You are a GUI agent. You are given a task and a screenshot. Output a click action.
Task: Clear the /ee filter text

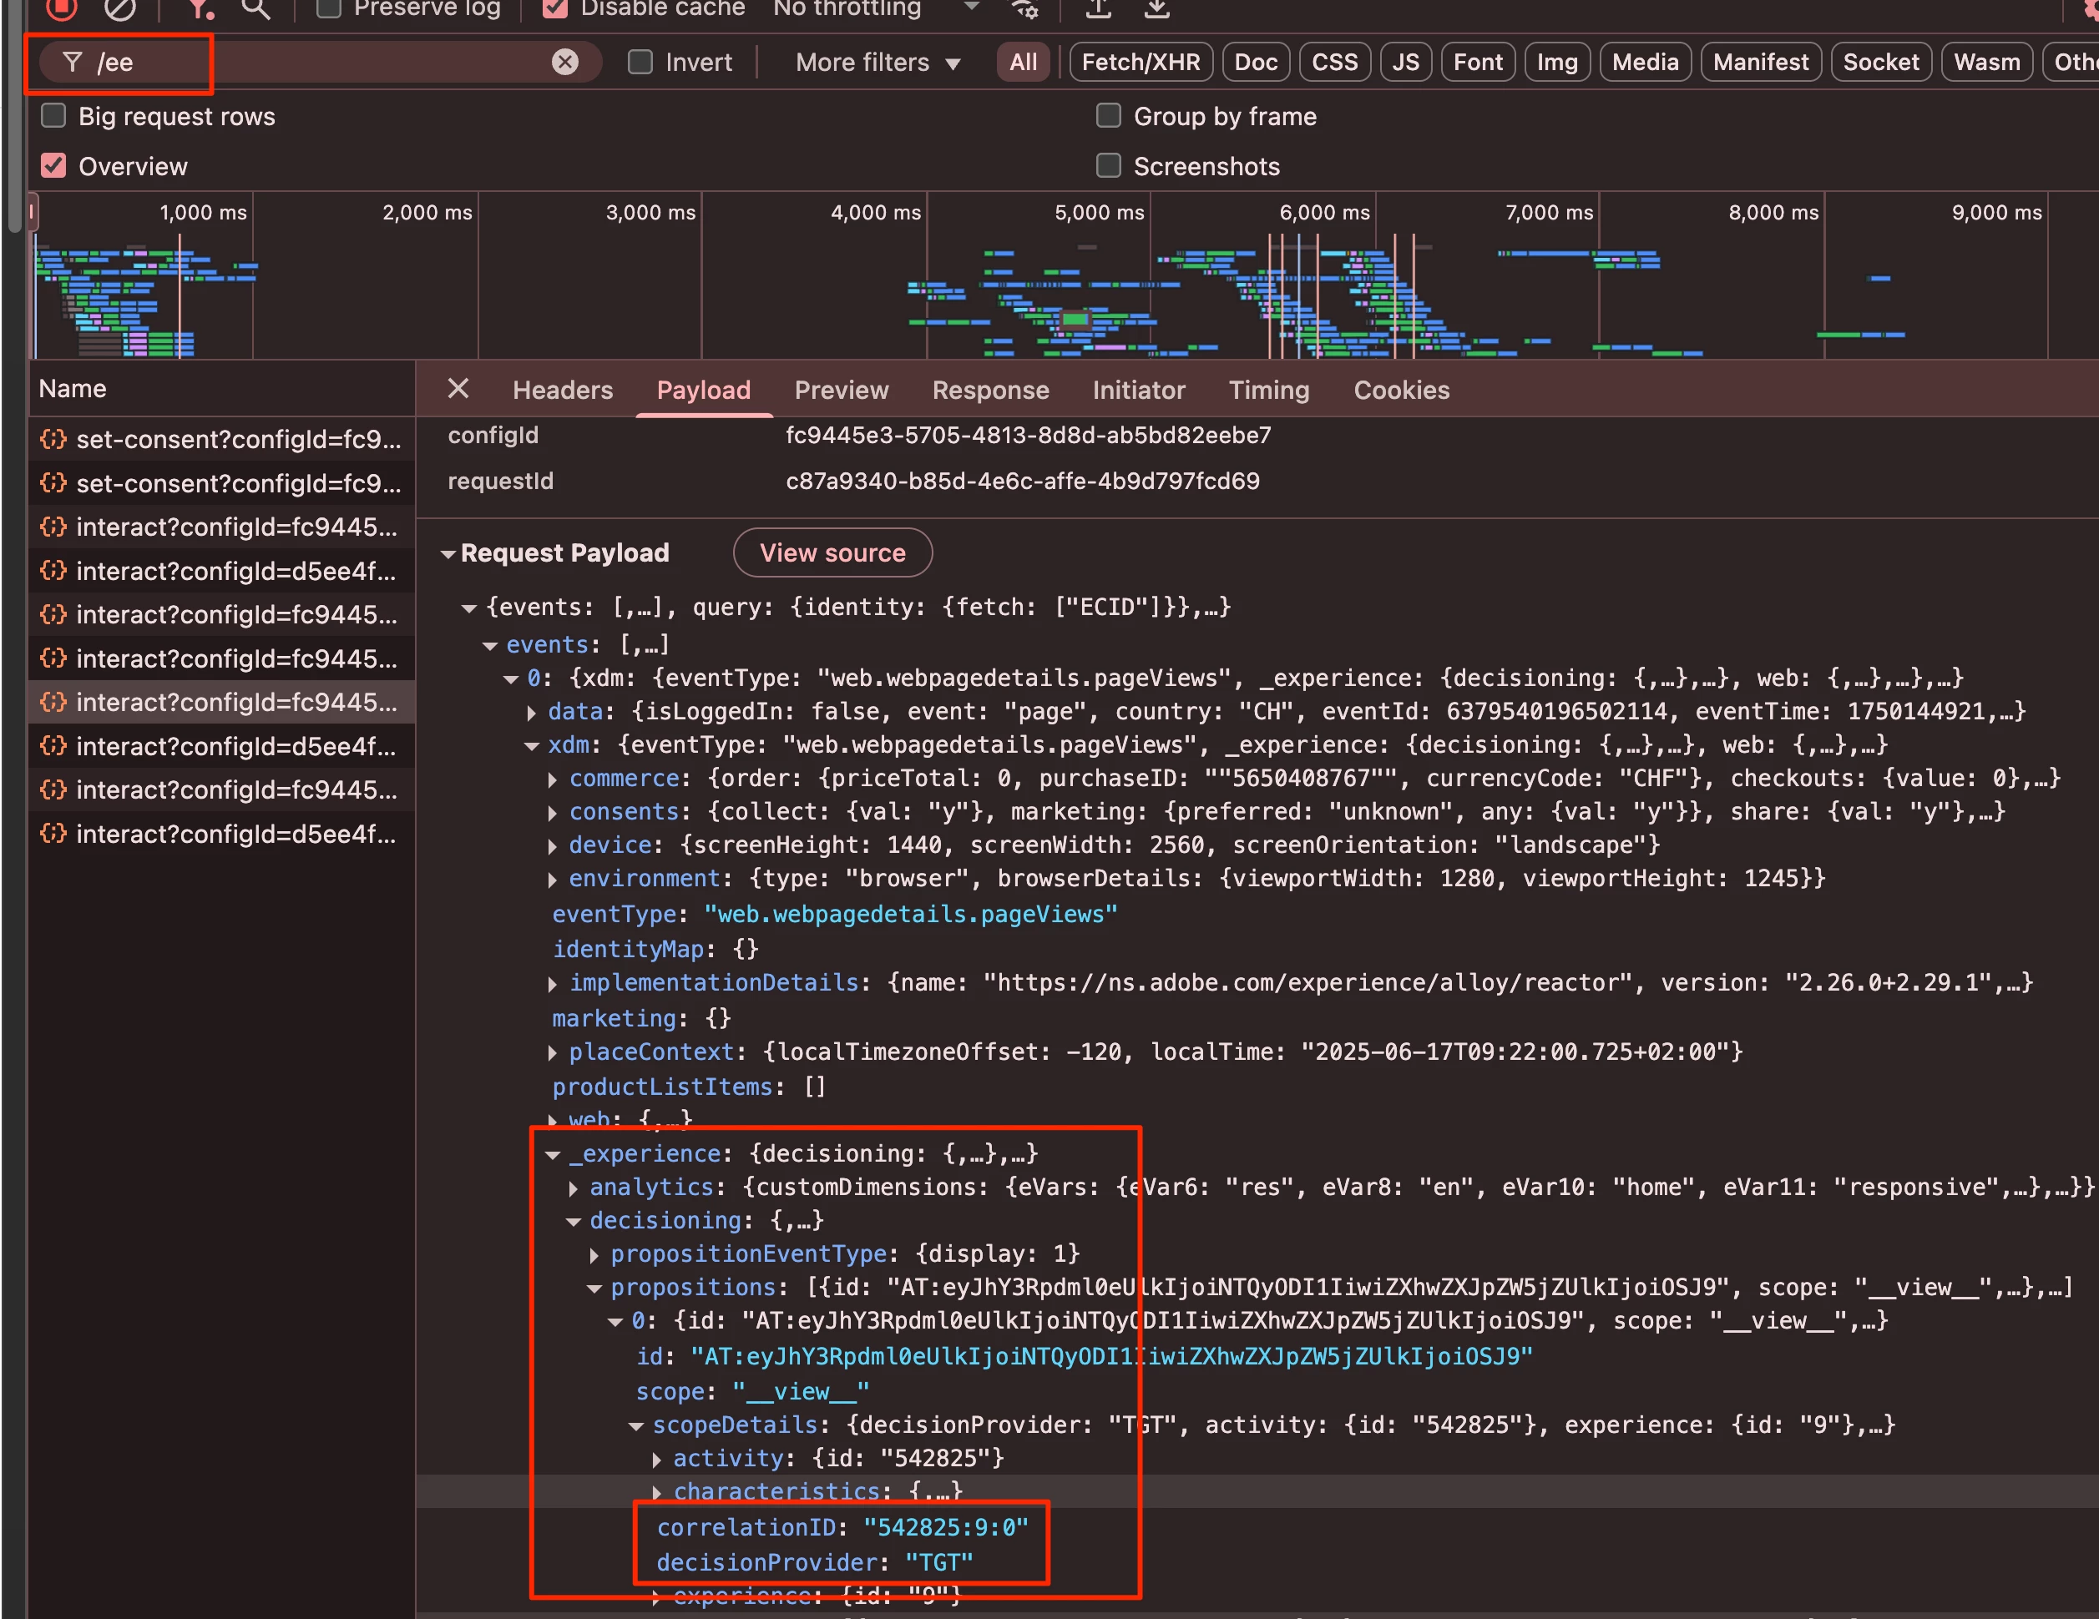[565, 63]
